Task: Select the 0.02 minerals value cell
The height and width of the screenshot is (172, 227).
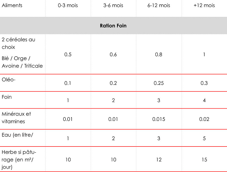Action: point(204,119)
